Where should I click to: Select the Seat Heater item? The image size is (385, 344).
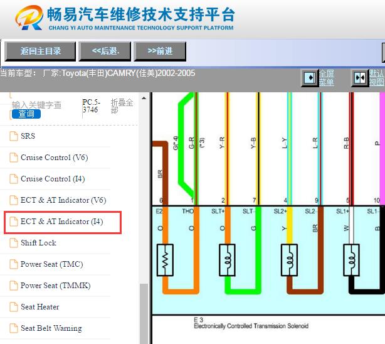pos(40,307)
